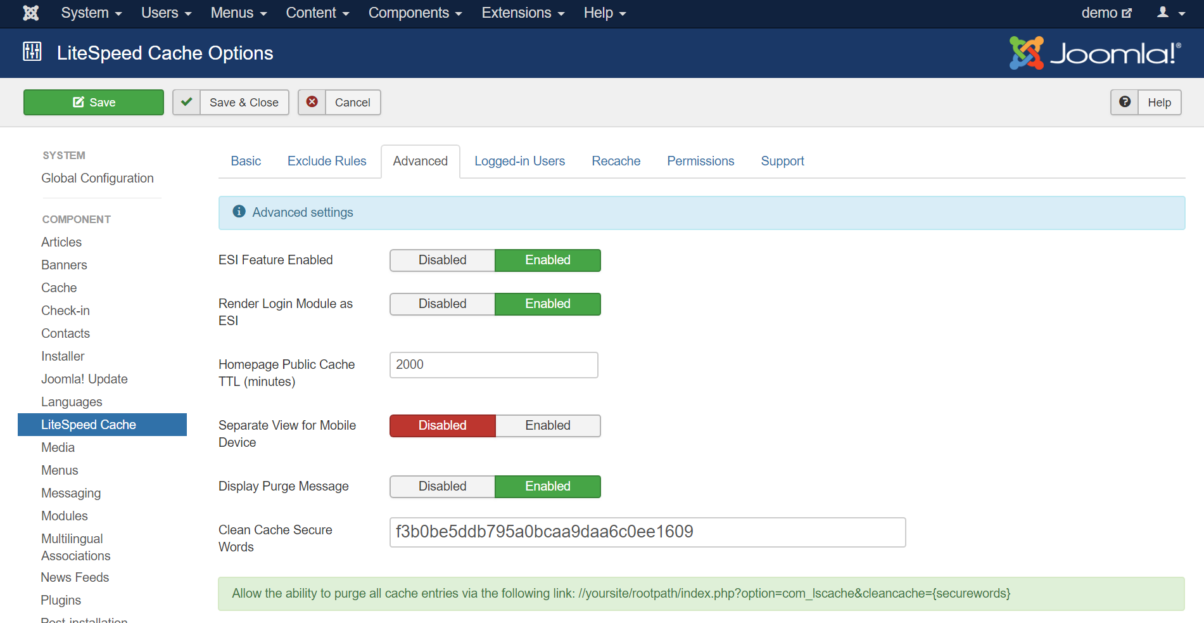Go to the Recache tab
Viewport: 1204px width, 623px height.
click(616, 161)
